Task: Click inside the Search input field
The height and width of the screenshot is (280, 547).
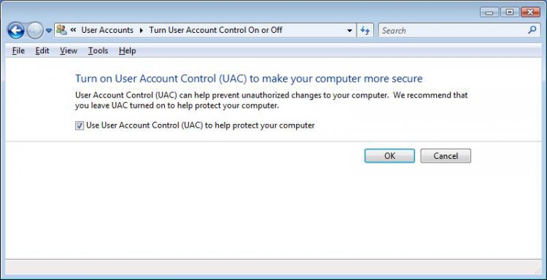Action: [453, 31]
